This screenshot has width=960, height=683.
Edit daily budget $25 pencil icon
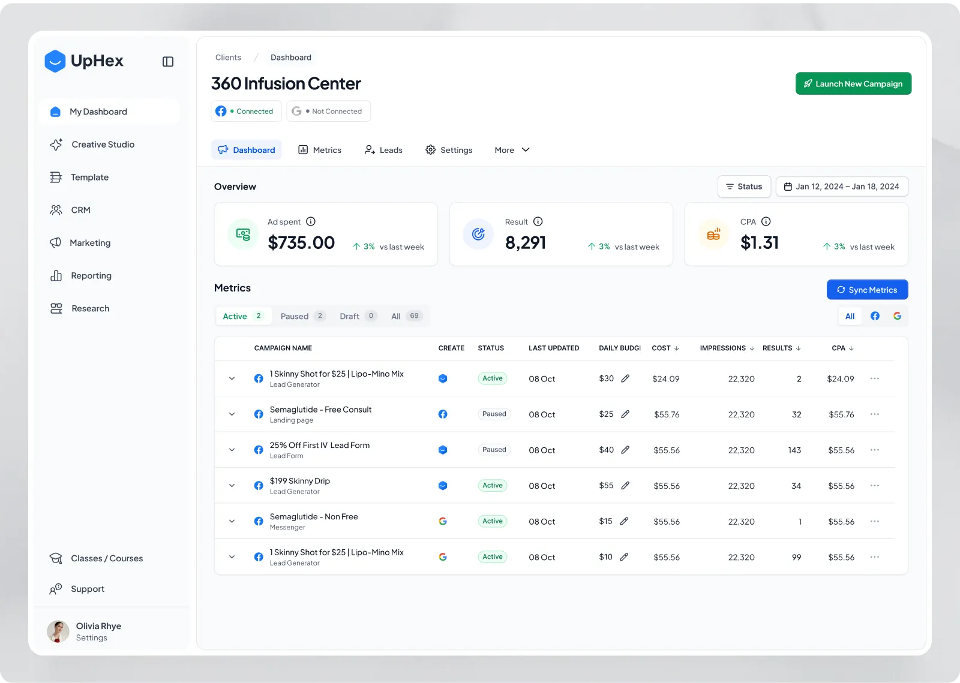(x=625, y=414)
